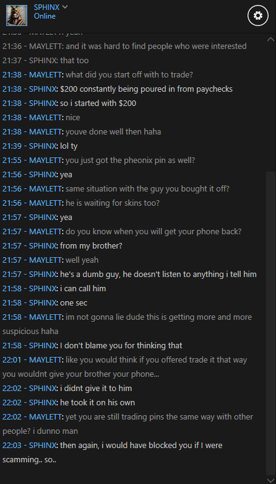This screenshot has height=484, width=276.
Task: Click the scrollbar up arrow
Action: (271, 39)
